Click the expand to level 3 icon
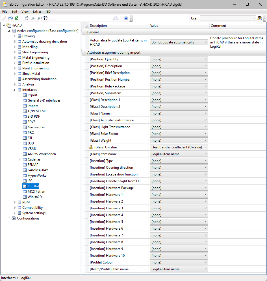This screenshot has width=267, height=281. click(40, 18)
